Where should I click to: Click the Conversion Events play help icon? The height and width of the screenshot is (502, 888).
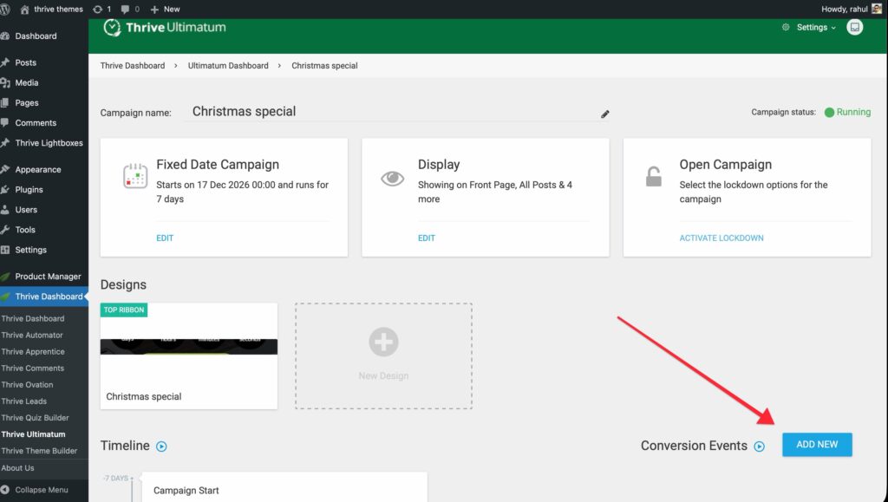coord(760,447)
